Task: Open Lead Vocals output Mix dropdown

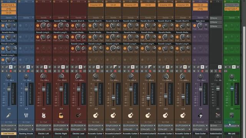Action: coord(8,130)
